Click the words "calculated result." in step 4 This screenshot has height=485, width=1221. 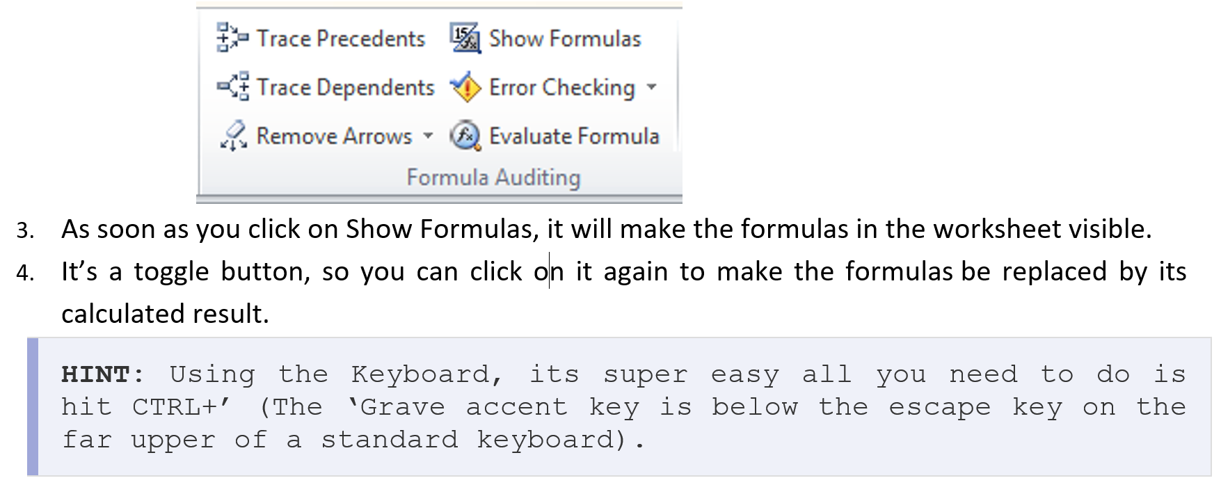click(165, 314)
